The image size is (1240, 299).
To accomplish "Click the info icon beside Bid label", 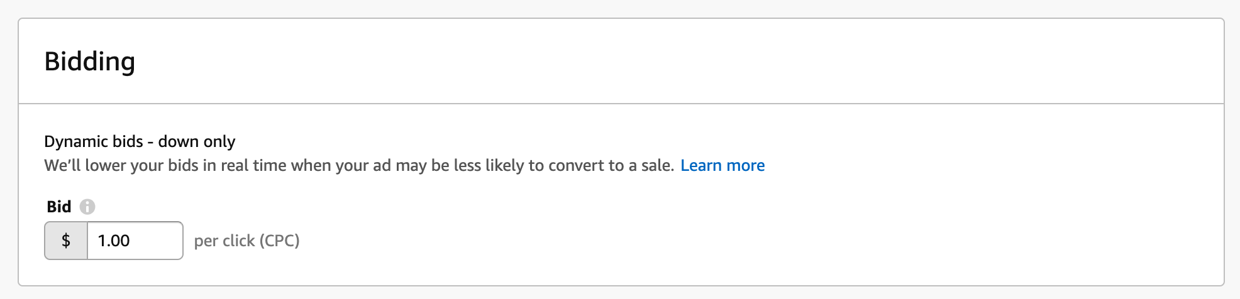I will (x=87, y=207).
